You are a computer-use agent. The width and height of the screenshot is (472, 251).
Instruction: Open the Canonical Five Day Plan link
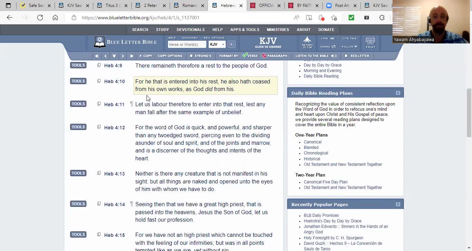pos(325,182)
